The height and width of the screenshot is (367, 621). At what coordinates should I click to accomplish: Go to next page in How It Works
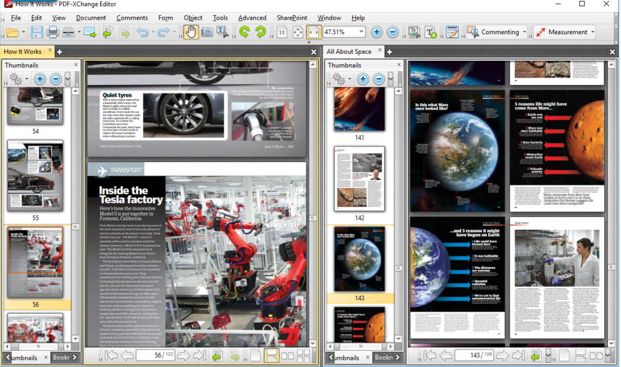pyautogui.click(x=183, y=355)
